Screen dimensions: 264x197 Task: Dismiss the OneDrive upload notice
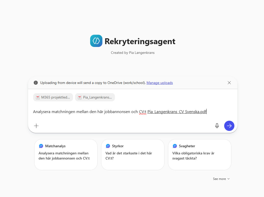(229, 83)
